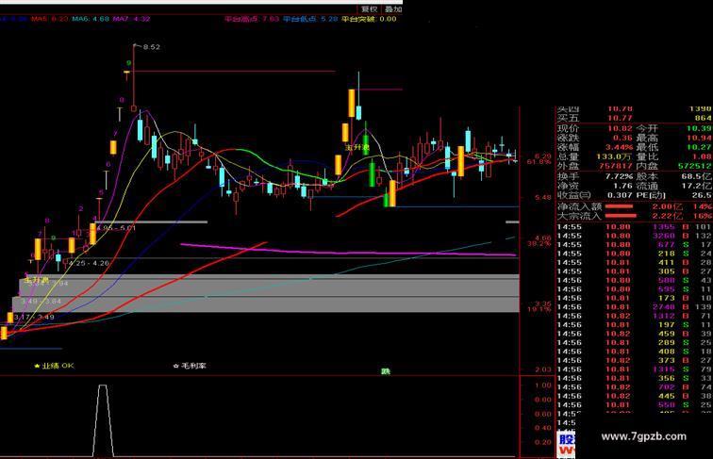Click the star 毛利率 marker
The image size is (713, 459).
(190, 366)
